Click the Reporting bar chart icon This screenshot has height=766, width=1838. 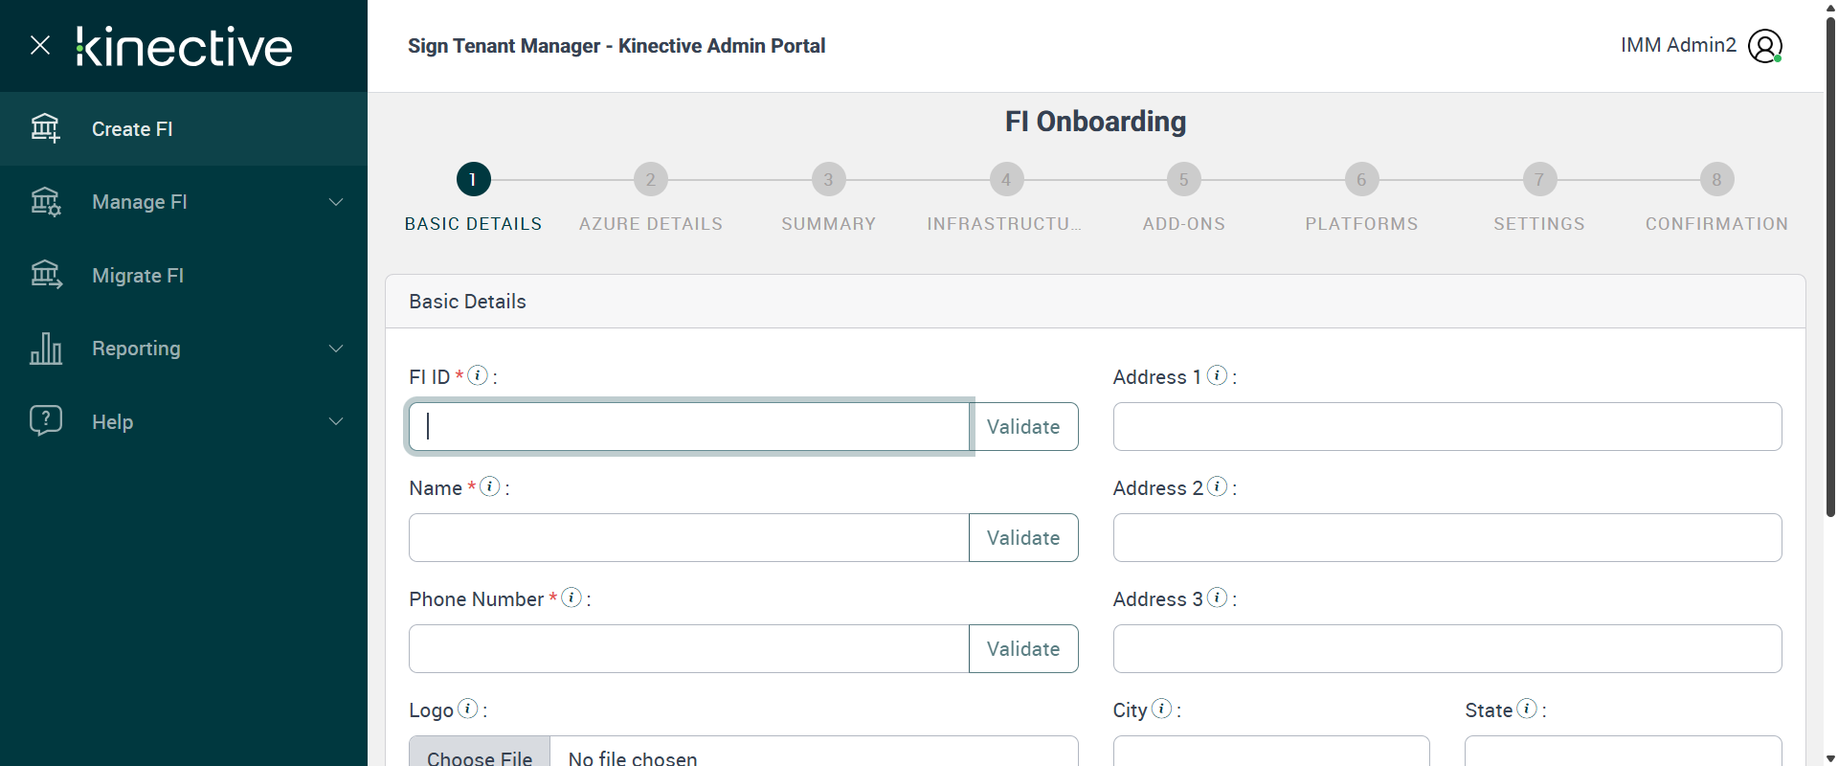[45, 349]
